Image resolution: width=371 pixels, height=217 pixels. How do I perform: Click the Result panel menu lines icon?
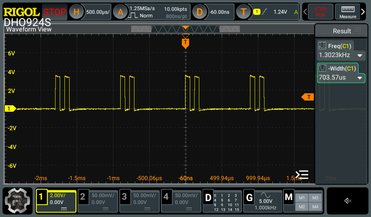[358, 30]
